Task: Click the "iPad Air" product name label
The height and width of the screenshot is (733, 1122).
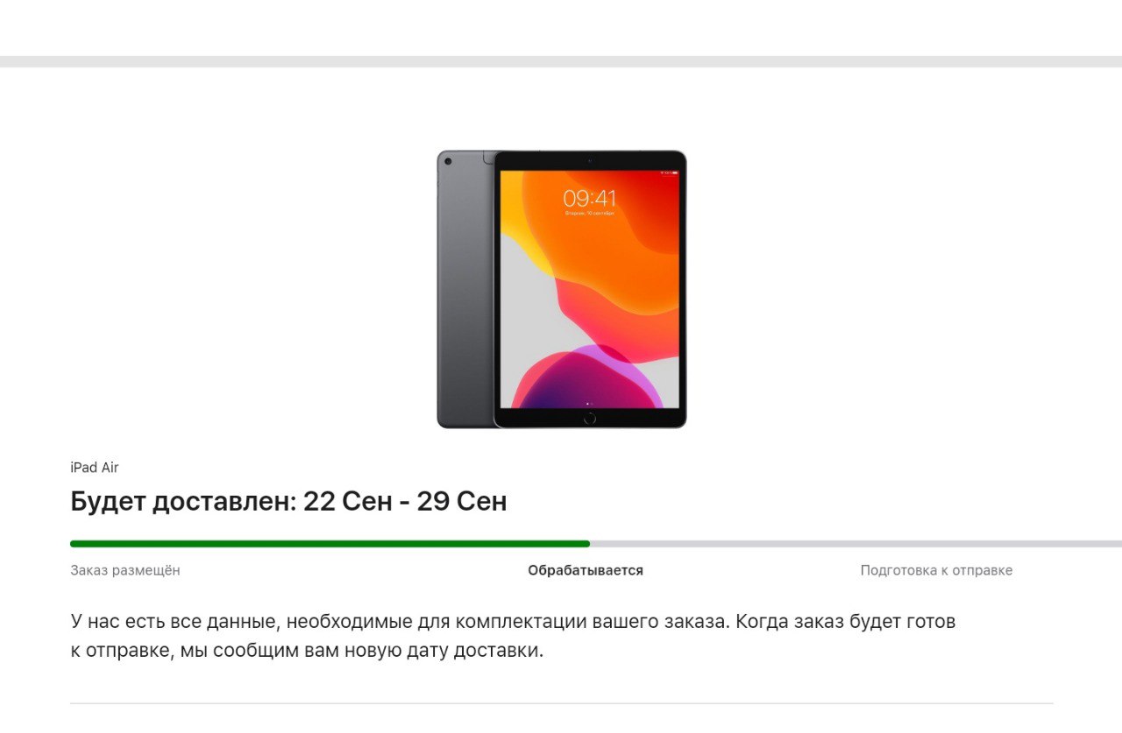Action: pos(95,468)
